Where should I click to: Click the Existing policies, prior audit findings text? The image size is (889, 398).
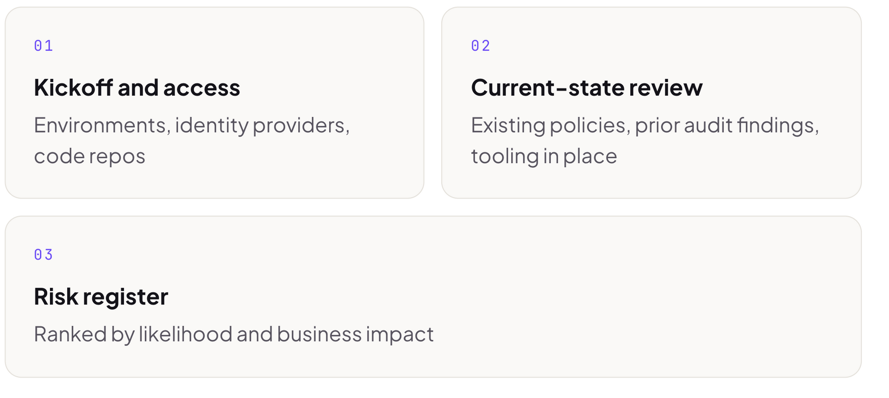coord(645,126)
